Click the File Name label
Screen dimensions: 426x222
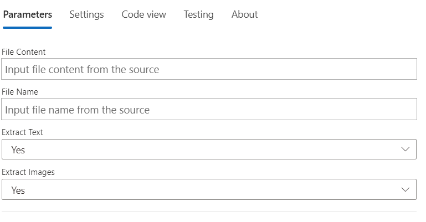20,92
